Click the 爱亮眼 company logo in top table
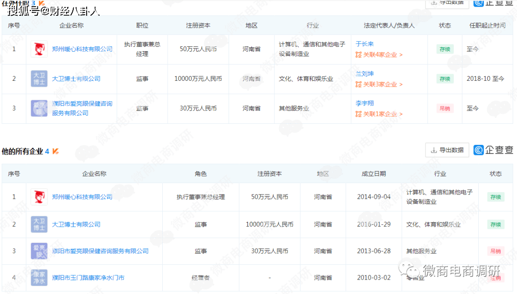The image size is (517, 294). pyautogui.click(x=39, y=109)
